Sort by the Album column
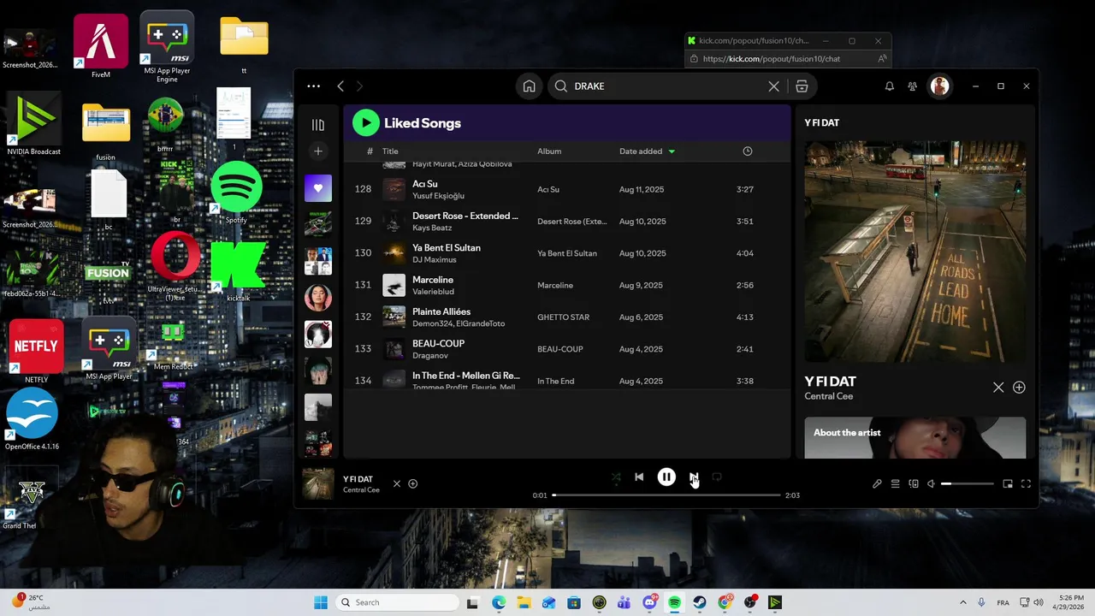This screenshot has height=616, width=1095. (x=549, y=151)
